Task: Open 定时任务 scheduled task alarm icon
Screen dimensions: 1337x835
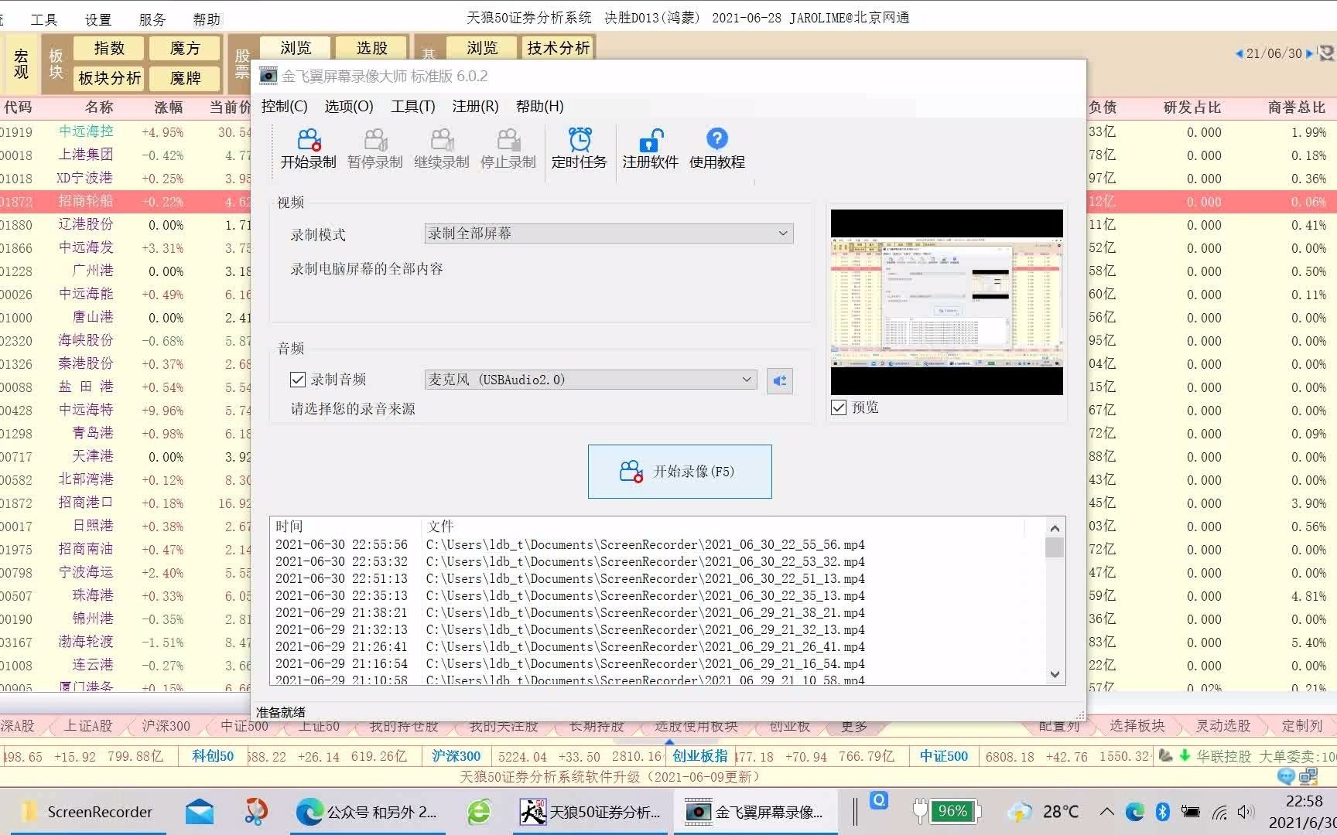Action: (579, 148)
